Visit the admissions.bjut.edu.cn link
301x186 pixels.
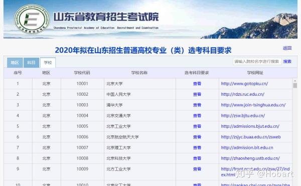pyautogui.click(x=250, y=126)
